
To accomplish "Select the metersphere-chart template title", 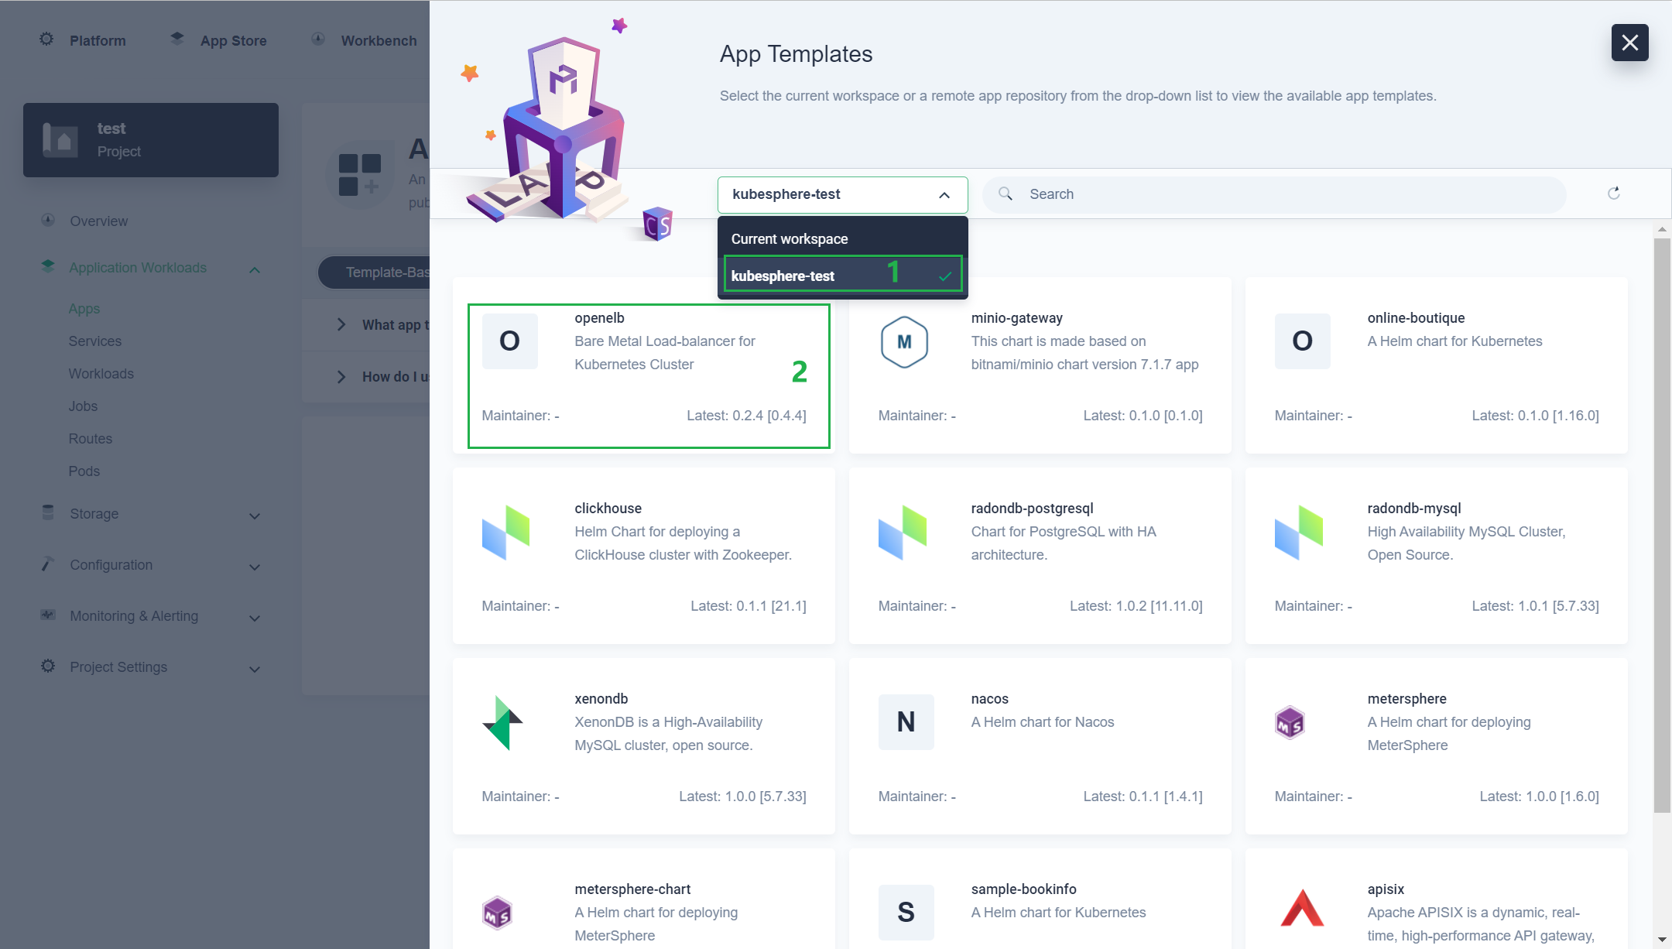I will pyautogui.click(x=632, y=889).
